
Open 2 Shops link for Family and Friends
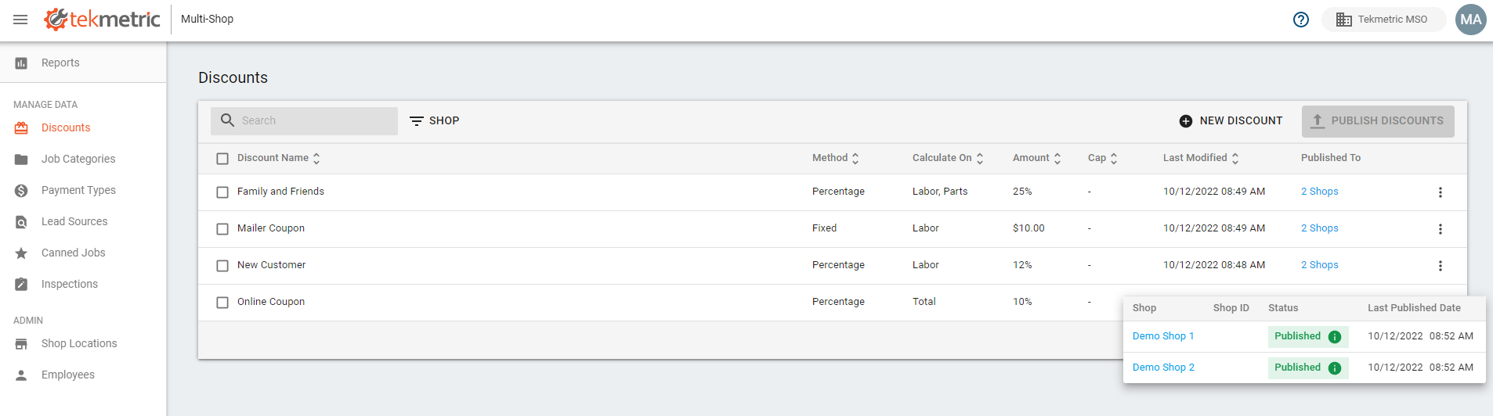coord(1320,192)
